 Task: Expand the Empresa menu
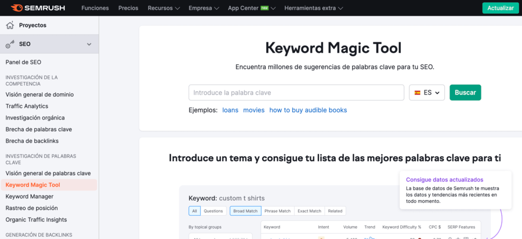coord(204,8)
